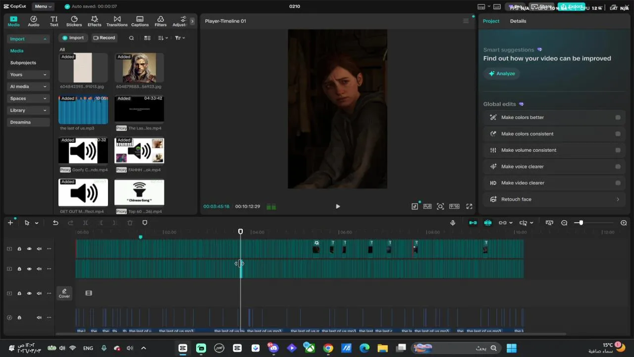Open the preview axis dropdown
The height and width of the screenshot is (357, 634).
526,223
